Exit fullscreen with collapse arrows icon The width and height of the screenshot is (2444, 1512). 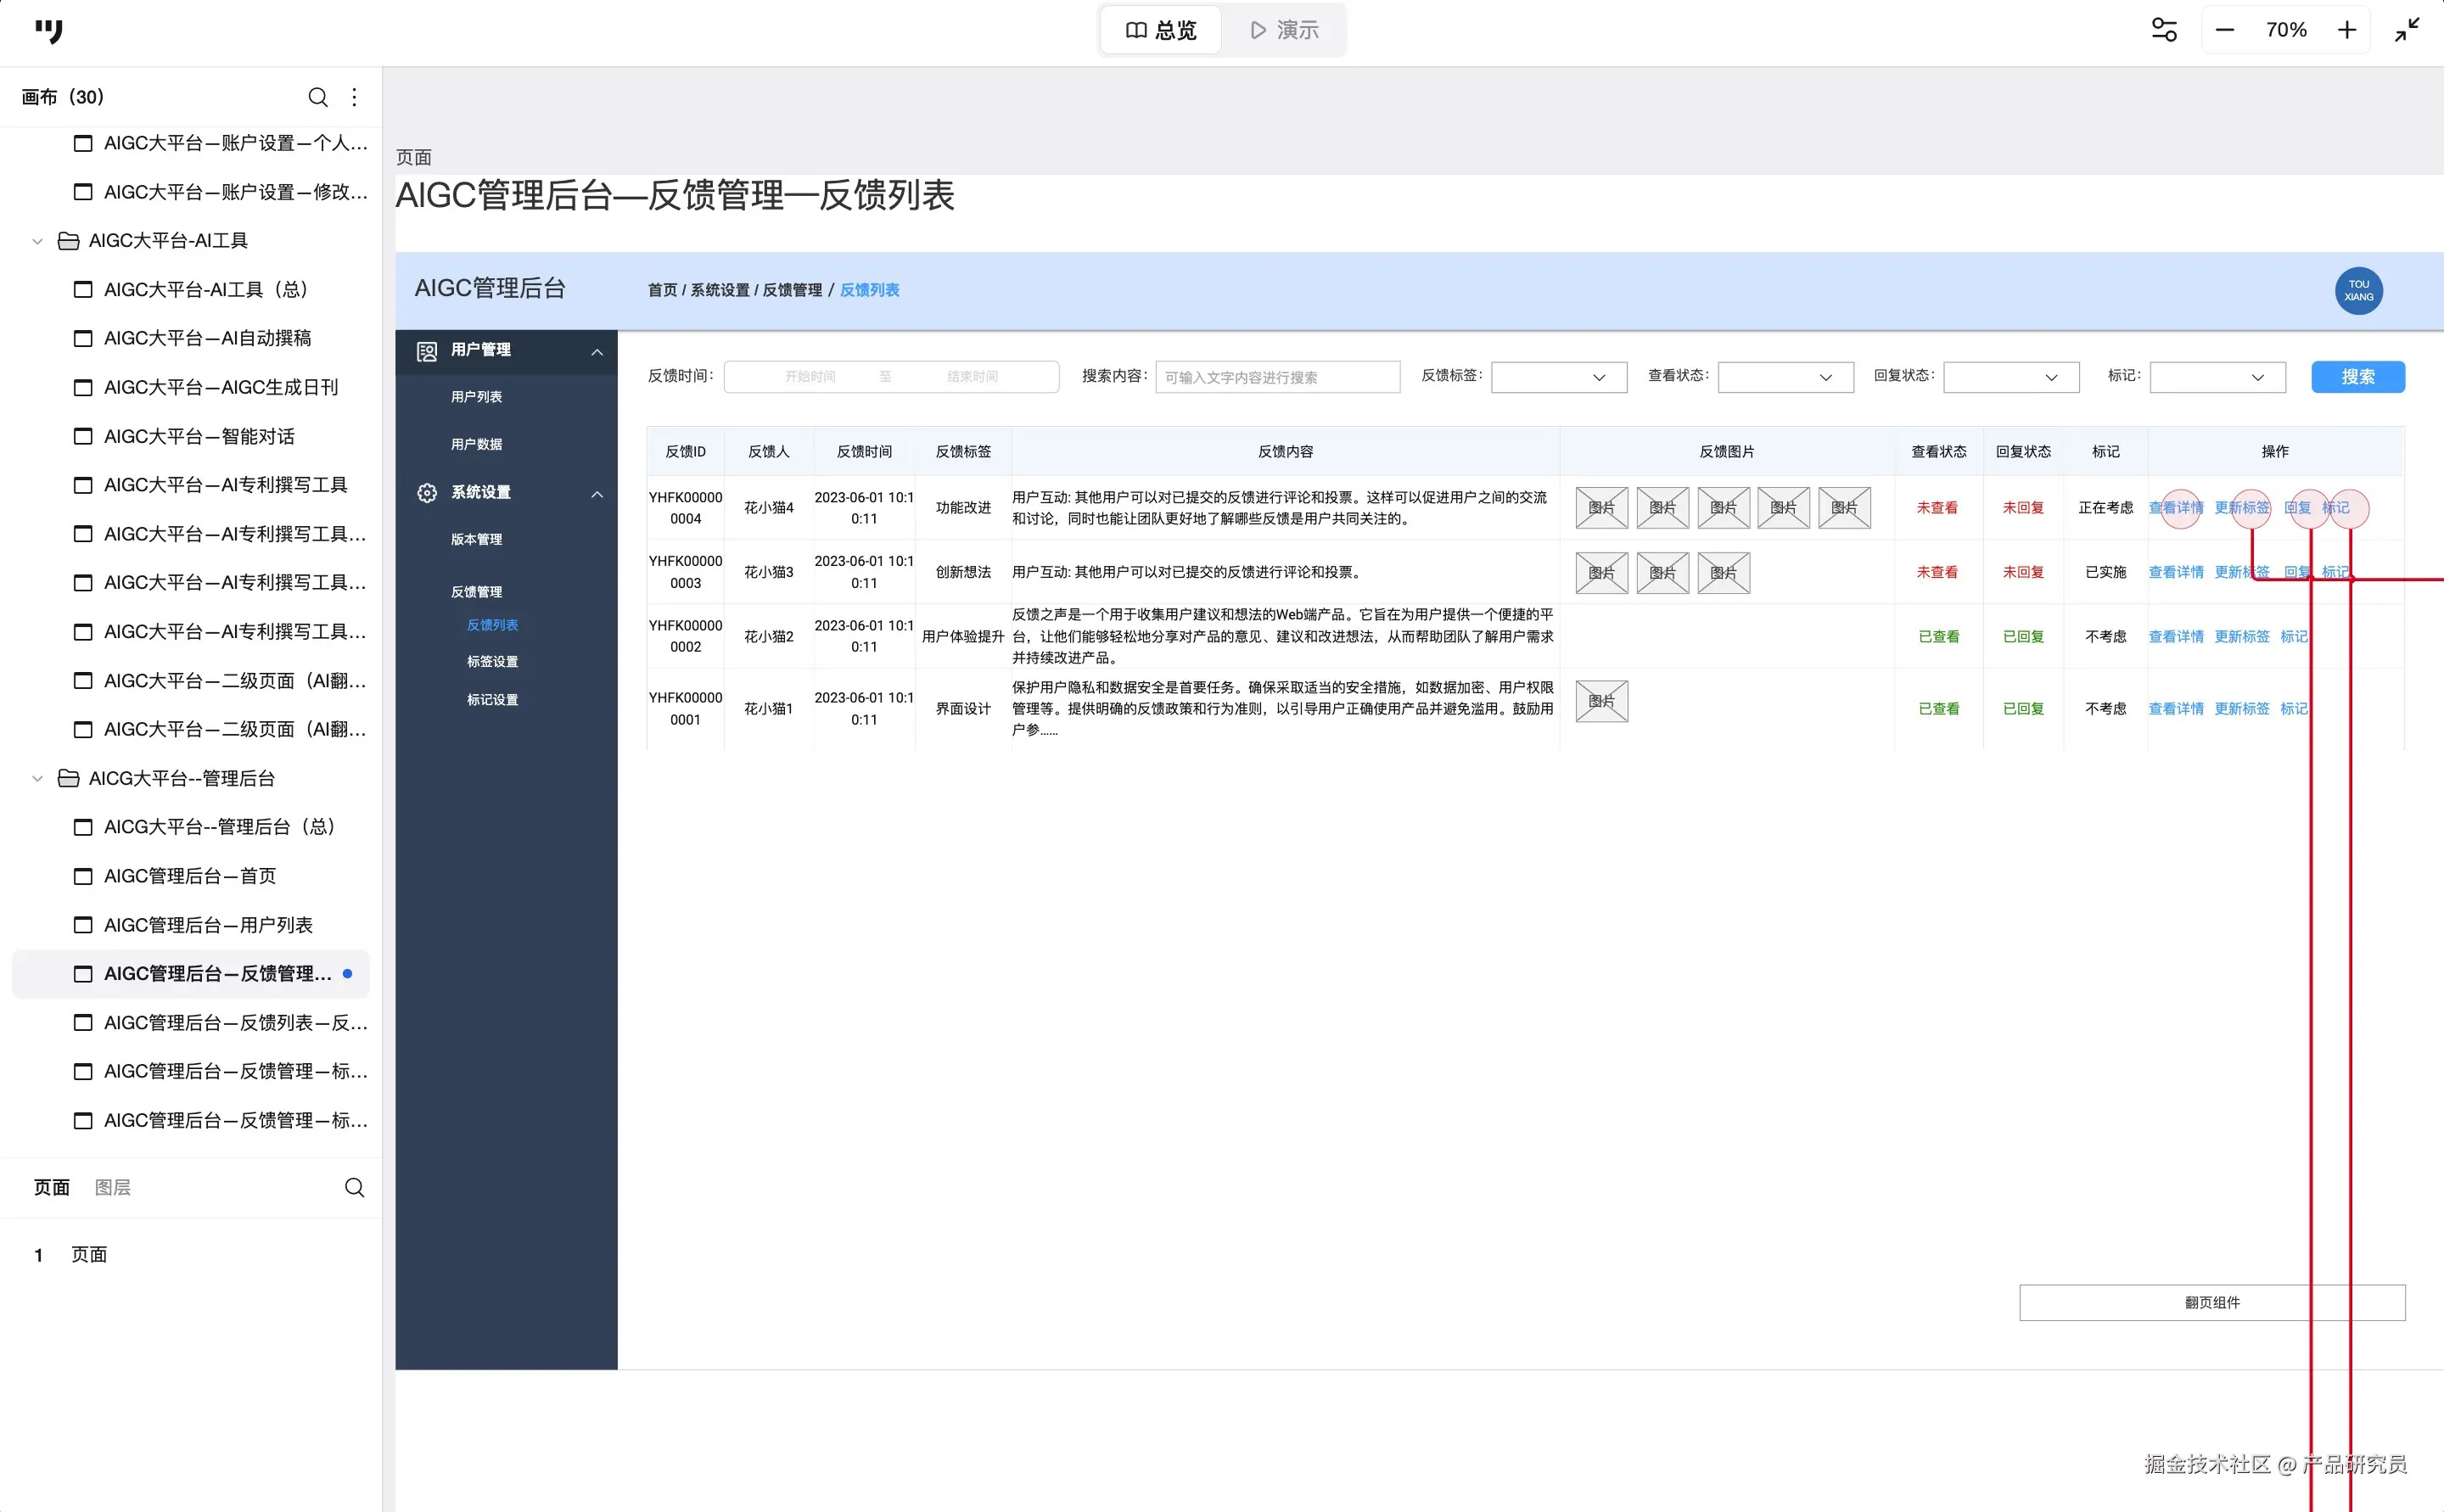coord(2407,30)
